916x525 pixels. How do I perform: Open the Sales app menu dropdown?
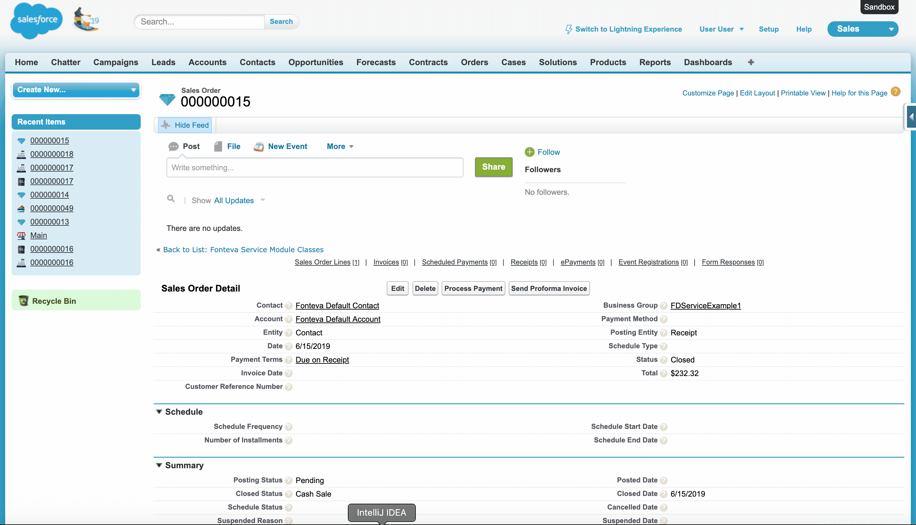pos(863,29)
